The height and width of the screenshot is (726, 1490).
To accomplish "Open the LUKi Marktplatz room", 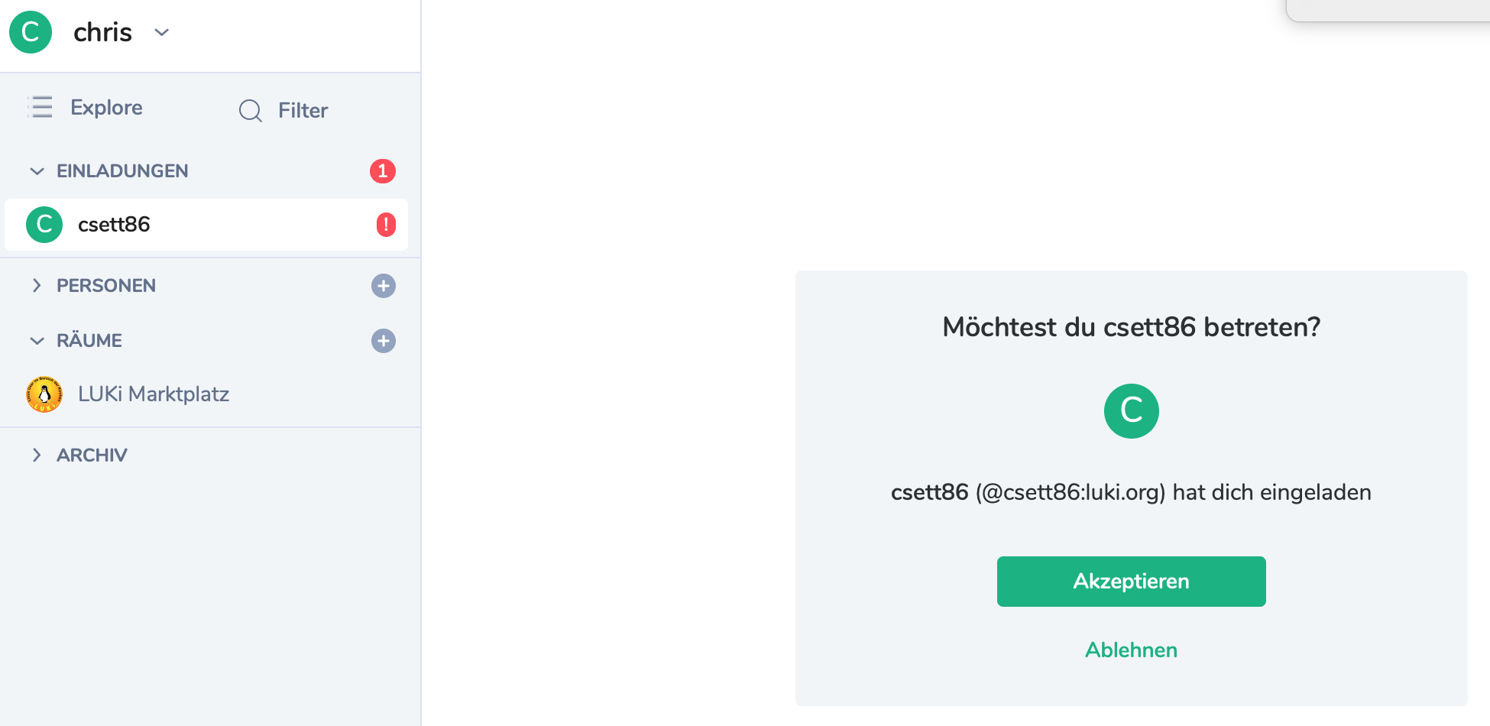I will (x=154, y=394).
